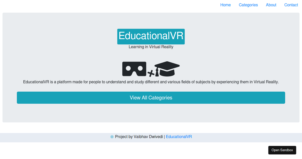The image size is (302, 159).
Task: Click the EducationalVR title badge
Action: (x=151, y=36)
